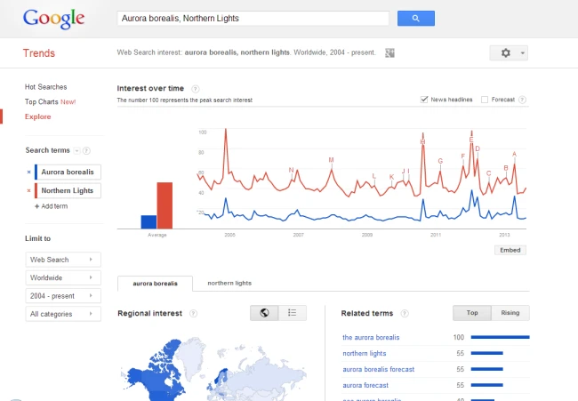Viewport: 578px width, 401px height.
Task: Switch regional interest to map view
Action: [x=264, y=313]
